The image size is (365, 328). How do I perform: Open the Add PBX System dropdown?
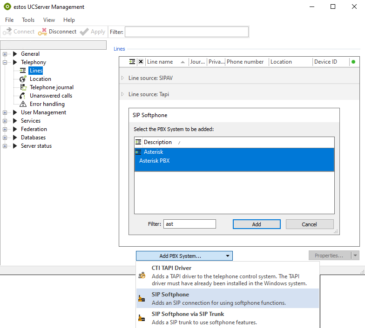(x=184, y=256)
